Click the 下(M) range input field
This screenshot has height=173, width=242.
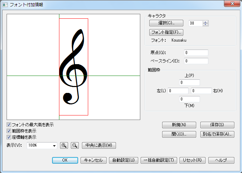(189, 99)
